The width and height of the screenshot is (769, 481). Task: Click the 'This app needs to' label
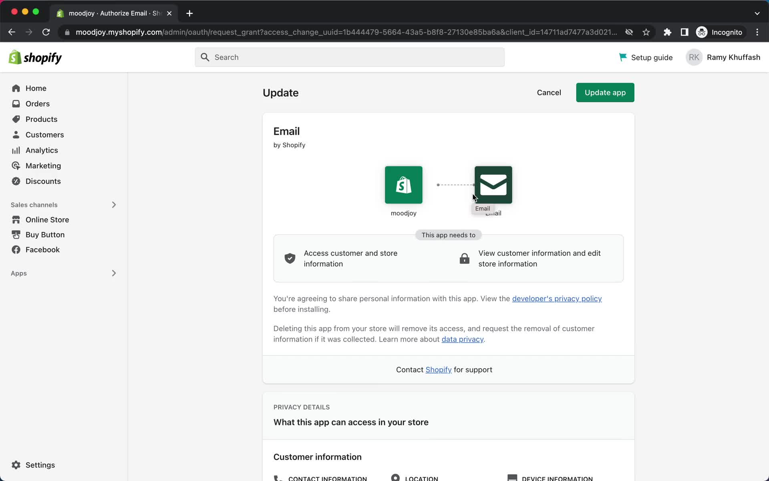[x=448, y=235]
